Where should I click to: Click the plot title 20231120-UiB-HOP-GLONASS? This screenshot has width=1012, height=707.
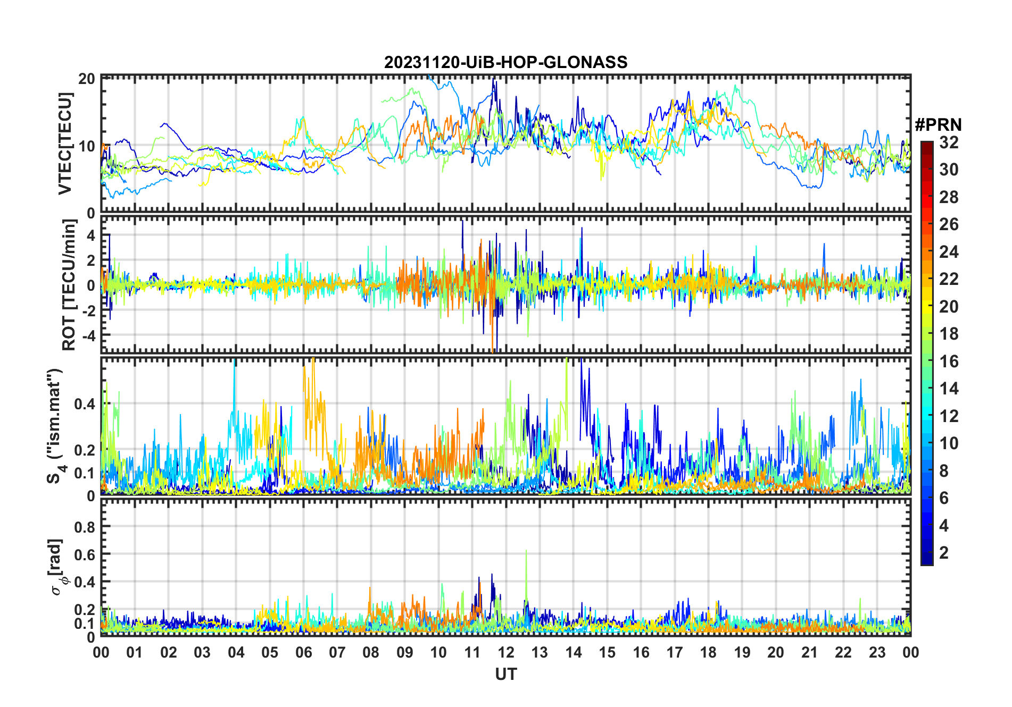tap(505, 62)
